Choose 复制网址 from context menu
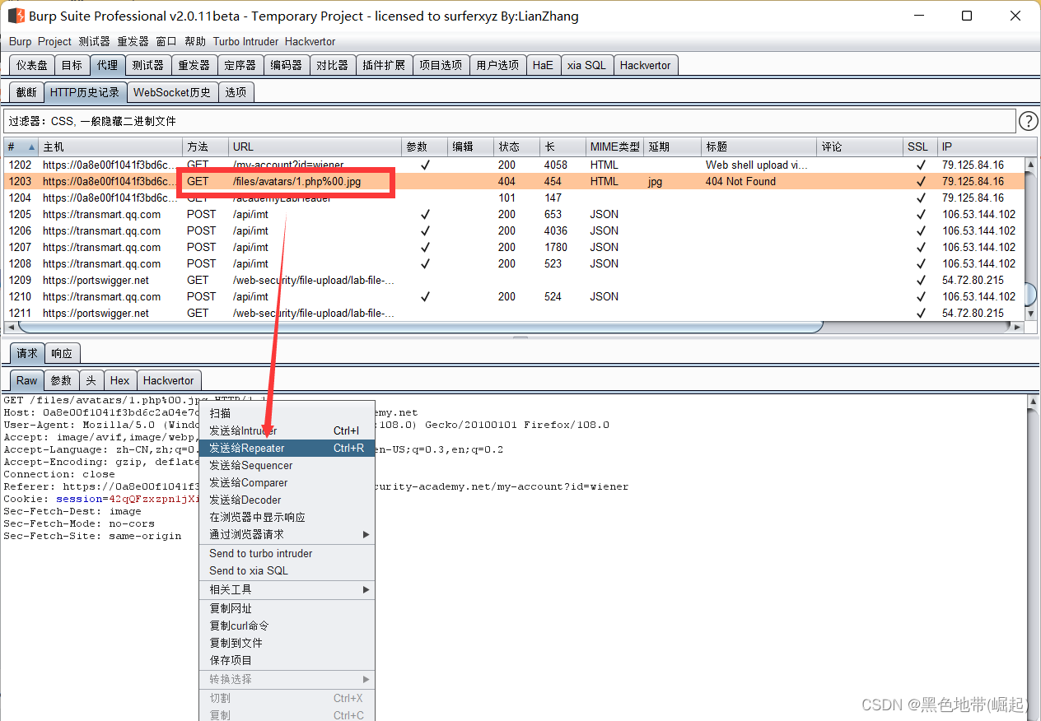 click(x=287, y=609)
